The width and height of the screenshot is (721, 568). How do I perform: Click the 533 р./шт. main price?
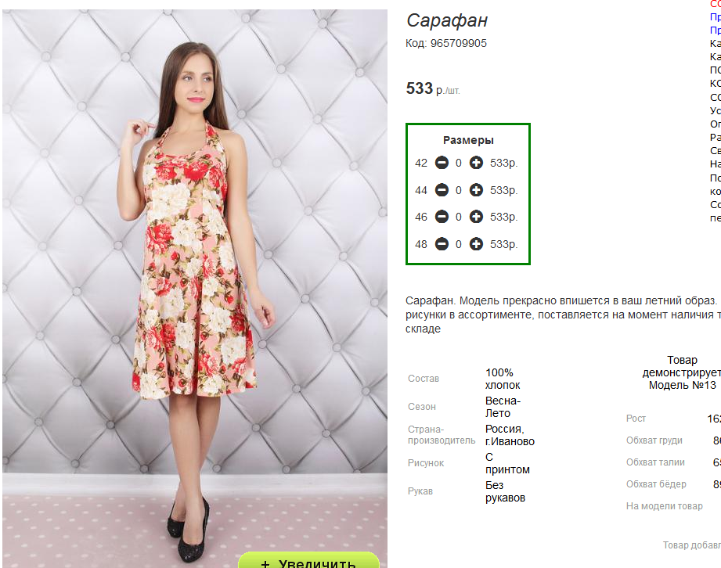[x=433, y=89]
